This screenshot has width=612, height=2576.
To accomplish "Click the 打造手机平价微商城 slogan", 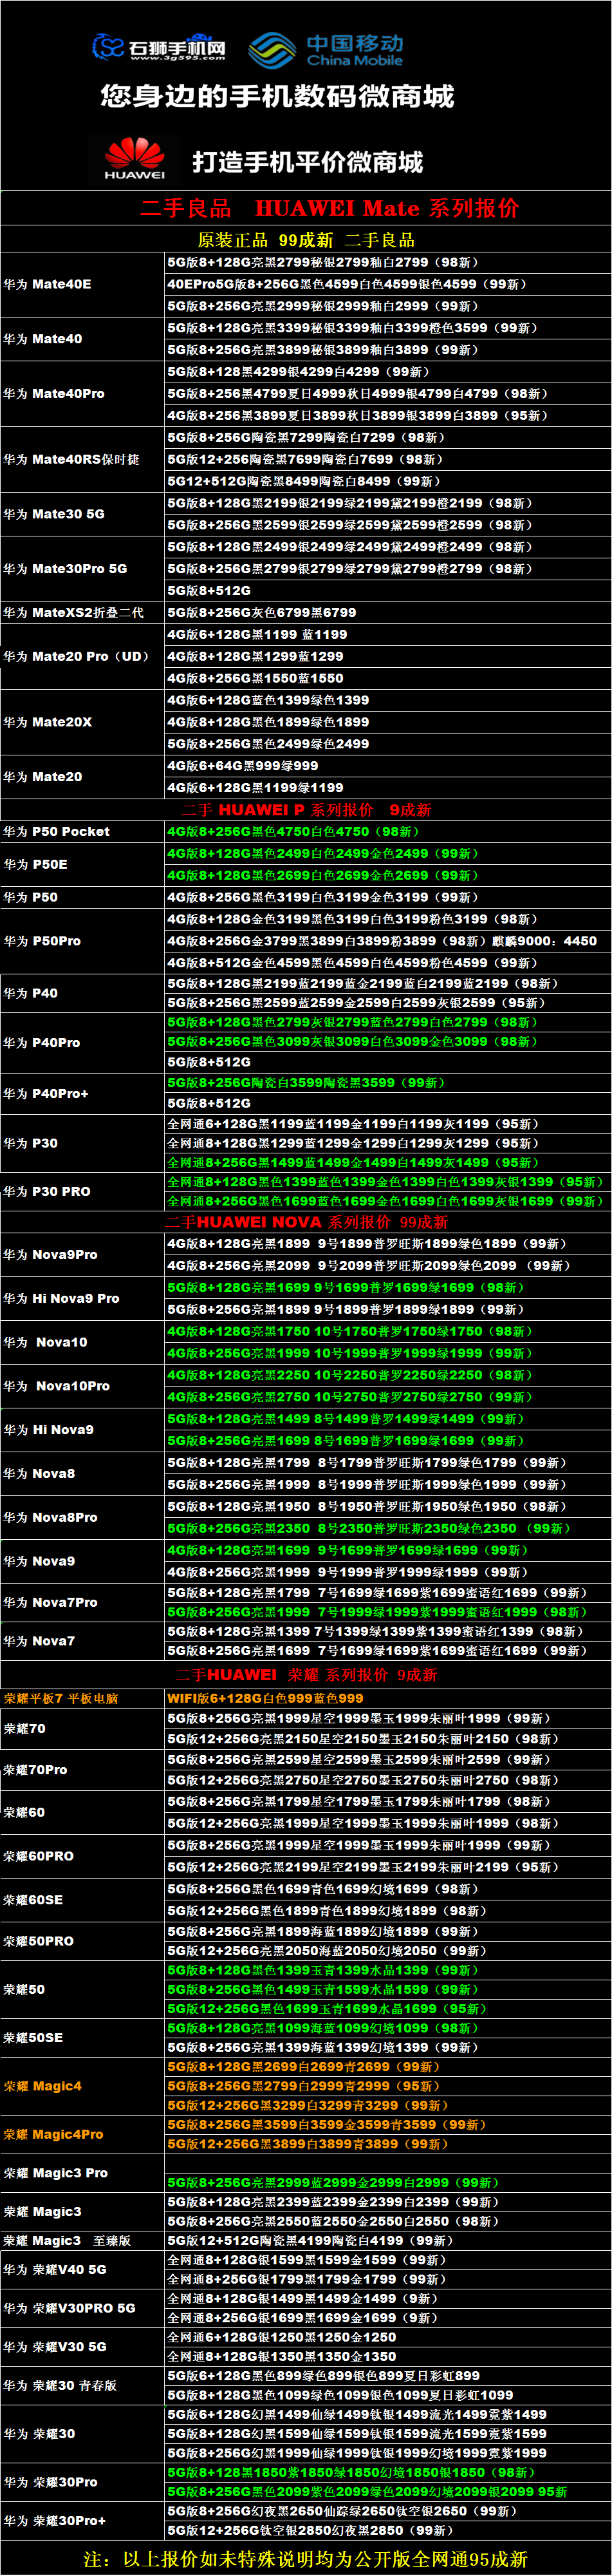I will pyautogui.click(x=308, y=162).
